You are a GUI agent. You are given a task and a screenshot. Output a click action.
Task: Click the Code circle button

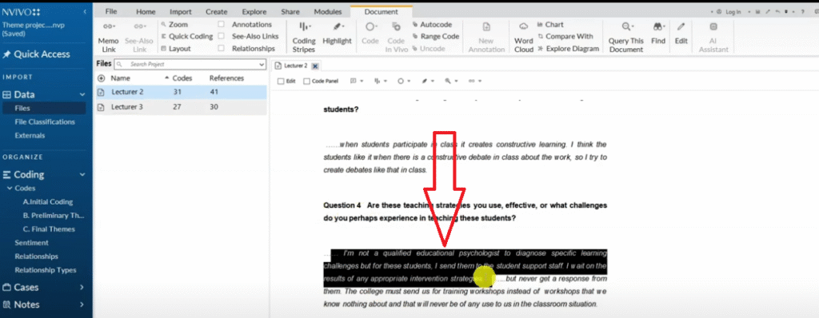(x=370, y=34)
